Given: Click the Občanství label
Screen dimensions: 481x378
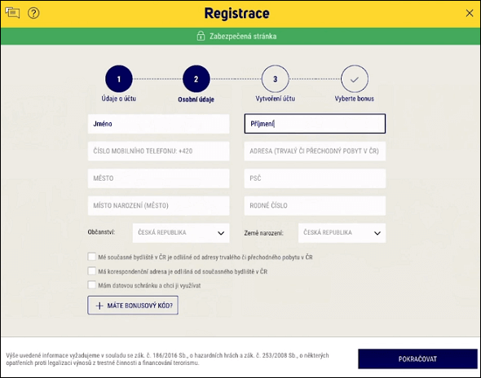Looking at the screenshot, I should [102, 232].
